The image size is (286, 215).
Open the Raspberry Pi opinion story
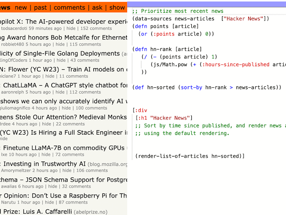(64, 195)
